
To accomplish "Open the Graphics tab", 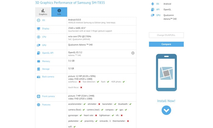I will (43, 12).
